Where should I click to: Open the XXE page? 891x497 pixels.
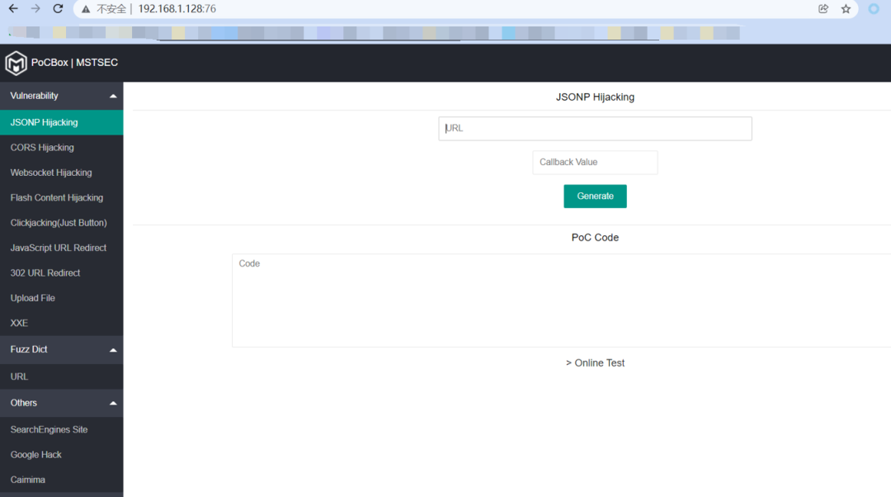[x=61, y=323]
